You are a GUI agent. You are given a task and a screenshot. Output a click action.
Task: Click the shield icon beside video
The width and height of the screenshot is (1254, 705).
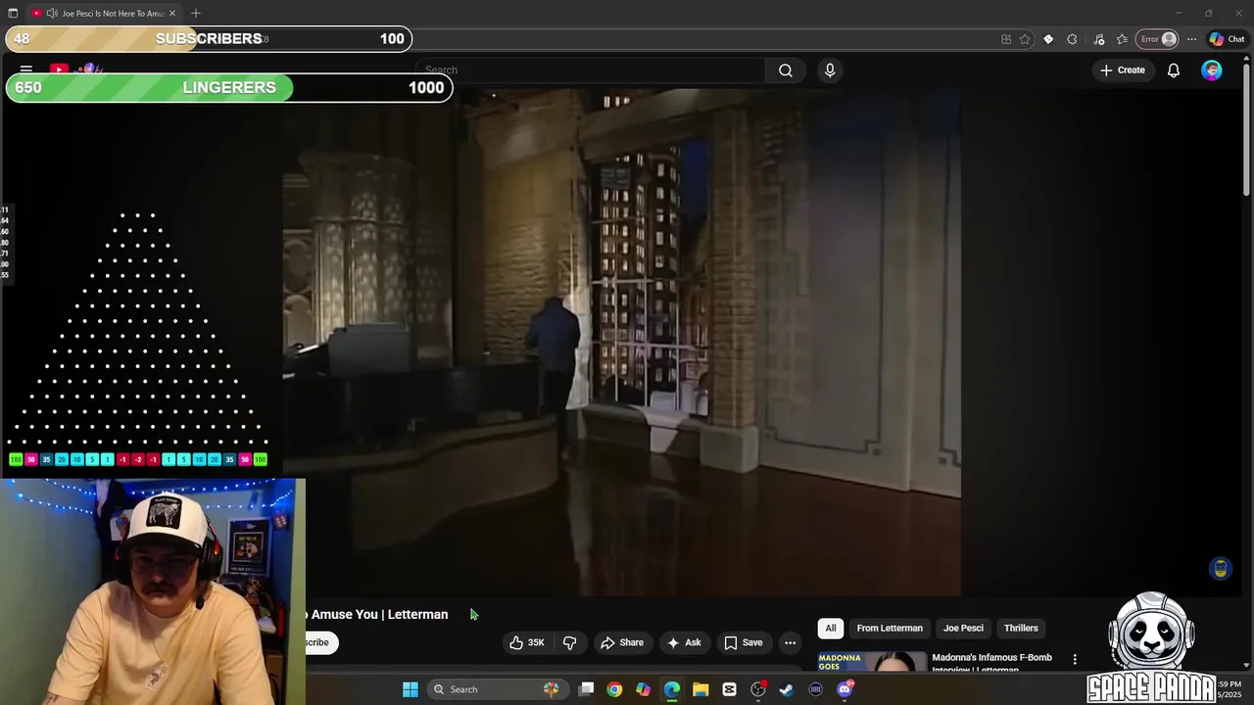coord(1220,569)
